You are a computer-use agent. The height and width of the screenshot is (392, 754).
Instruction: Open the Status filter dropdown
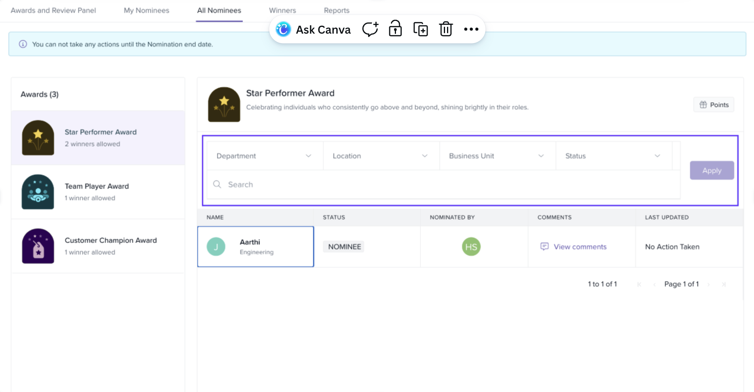(613, 156)
